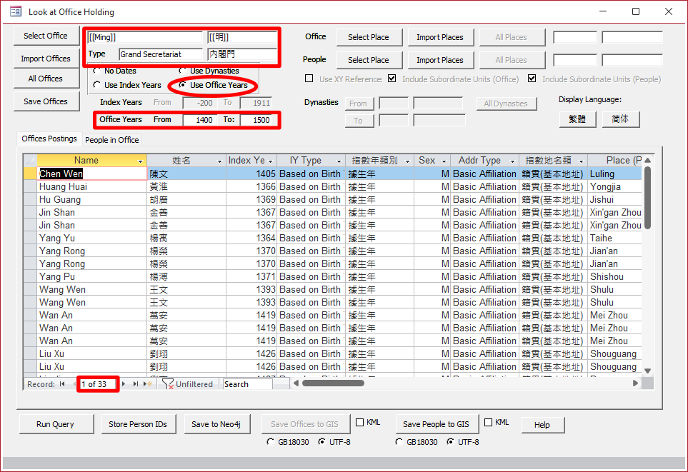Select the No Dates radio option
The width and height of the screenshot is (688, 472).
coord(97,71)
